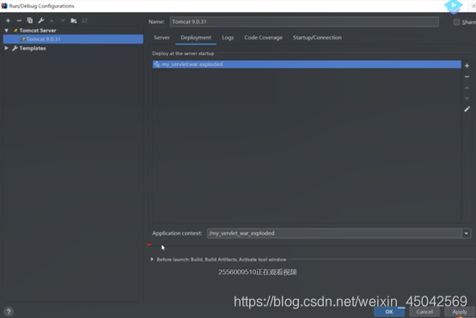Viewport: 476px width, 318px height.
Task: Remove the selected deployment artifact
Action: click(x=467, y=76)
